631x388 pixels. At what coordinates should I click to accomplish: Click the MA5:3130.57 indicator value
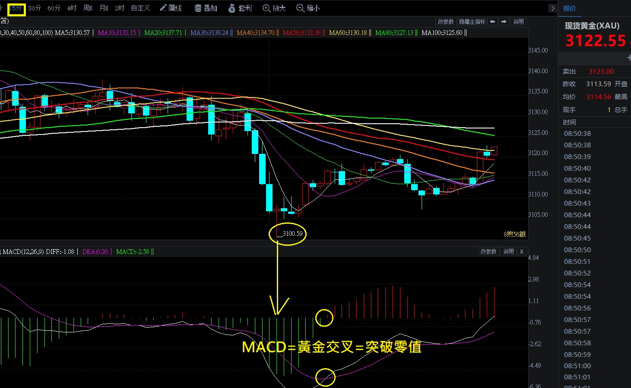[72, 33]
